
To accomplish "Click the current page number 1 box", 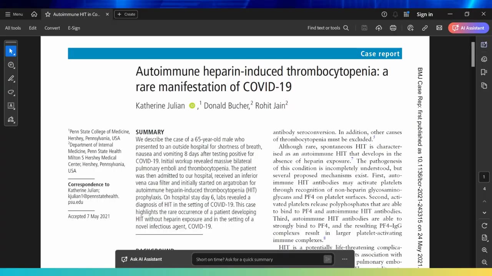I will click(484, 177).
